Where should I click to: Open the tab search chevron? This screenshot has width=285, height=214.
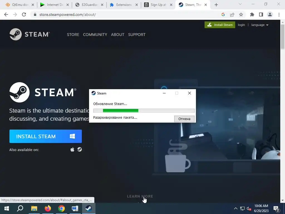coord(240,4)
